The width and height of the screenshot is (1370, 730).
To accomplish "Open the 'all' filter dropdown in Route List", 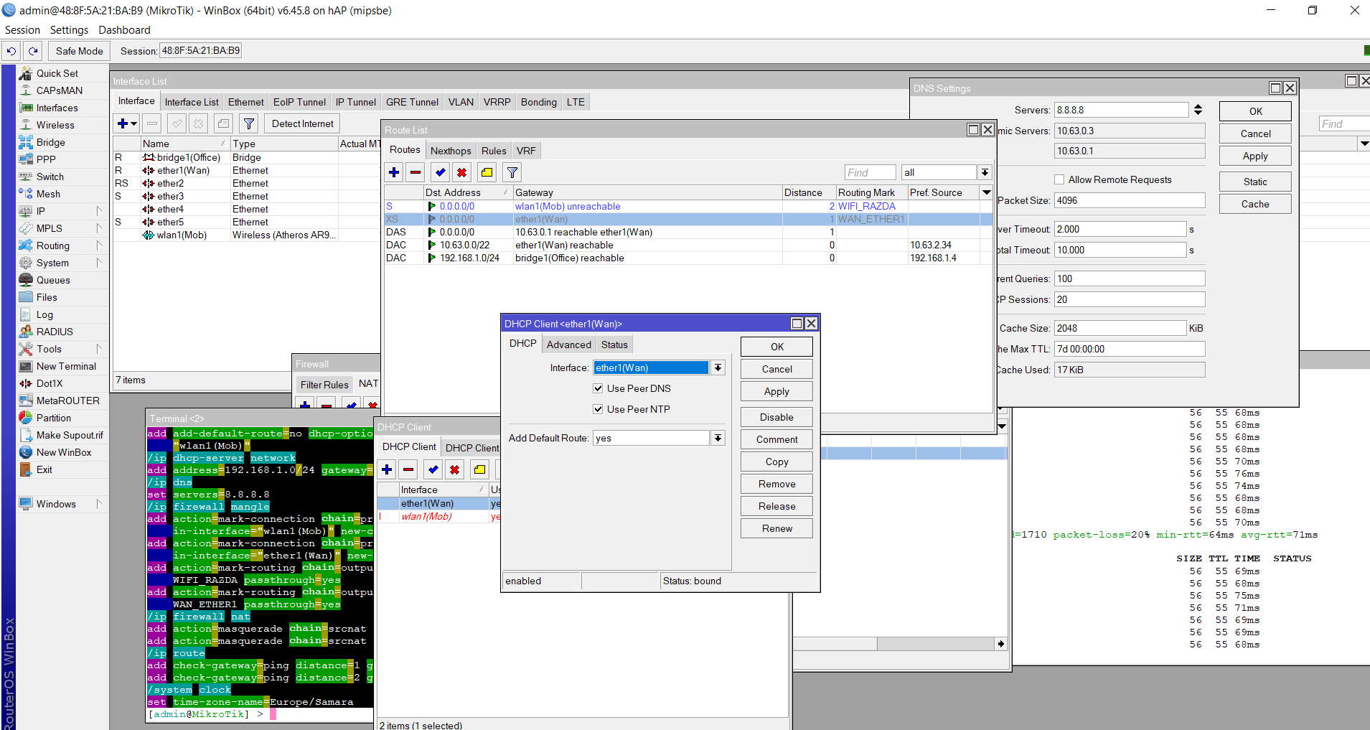I will (985, 172).
